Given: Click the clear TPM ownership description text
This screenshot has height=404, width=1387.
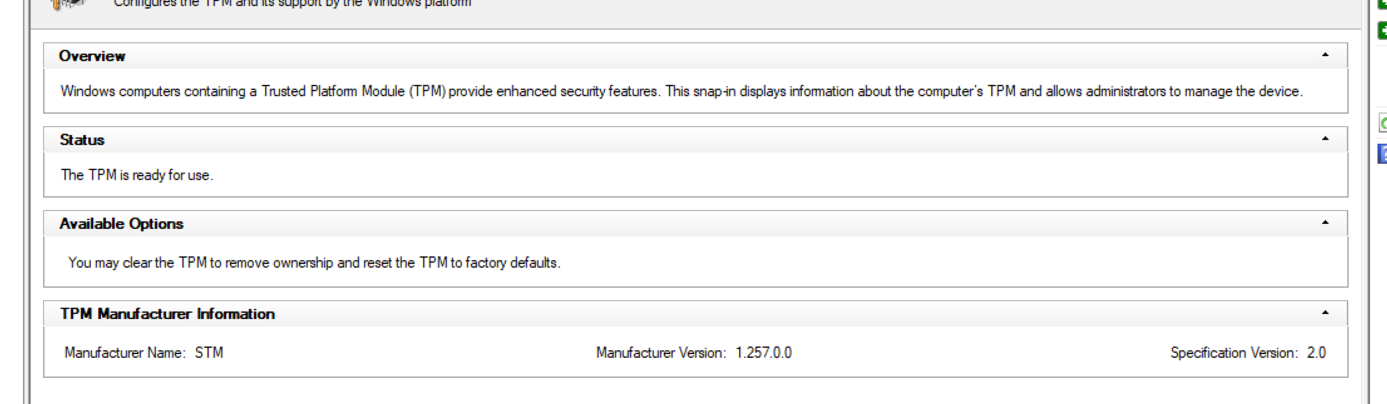Looking at the screenshot, I should click(314, 263).
